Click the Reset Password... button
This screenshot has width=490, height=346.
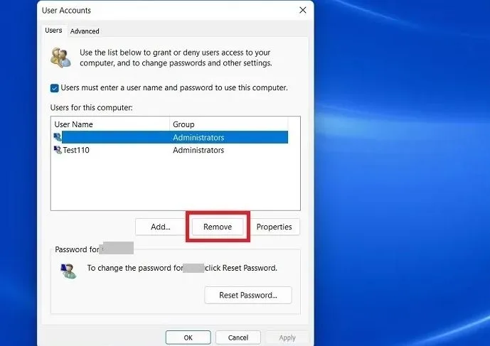[248, 295]
